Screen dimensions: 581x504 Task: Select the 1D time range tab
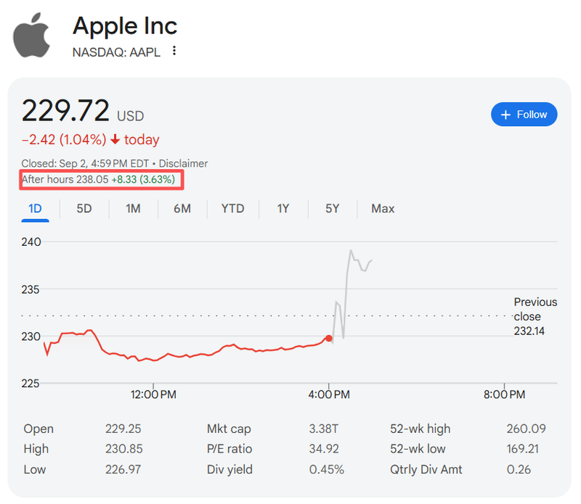pyautogui.click(x=35, y=209)
